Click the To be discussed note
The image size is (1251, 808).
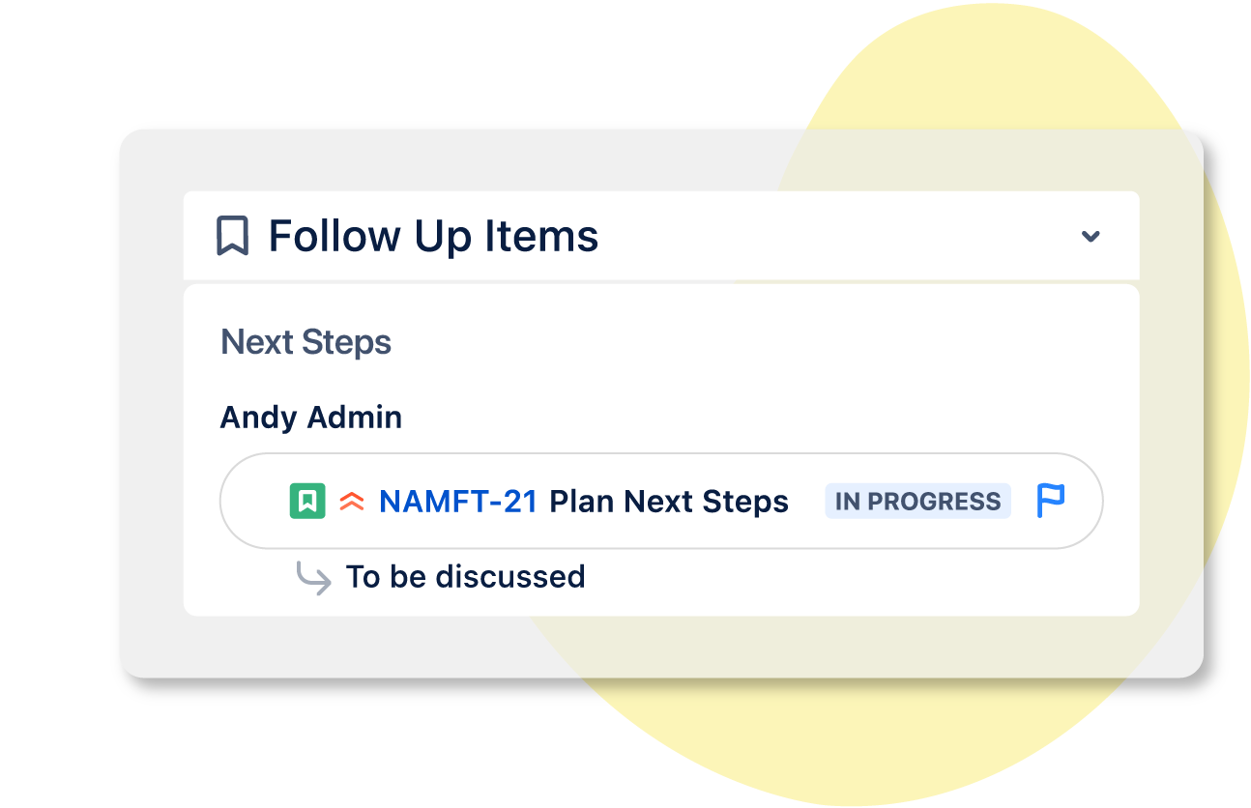tap(465, 577)
